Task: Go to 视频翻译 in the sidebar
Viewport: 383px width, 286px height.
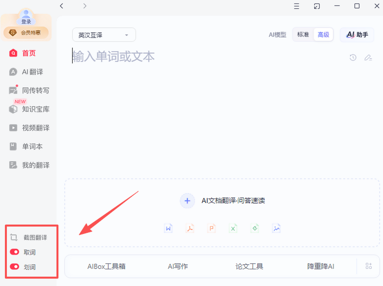Action: [35, 128]
